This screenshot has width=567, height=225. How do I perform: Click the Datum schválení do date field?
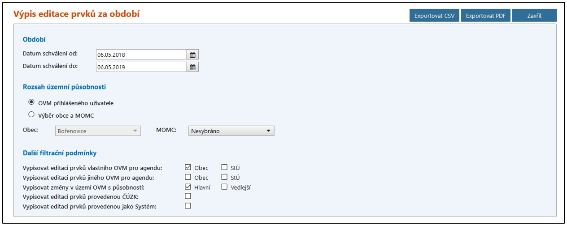[x=141, y=67]
